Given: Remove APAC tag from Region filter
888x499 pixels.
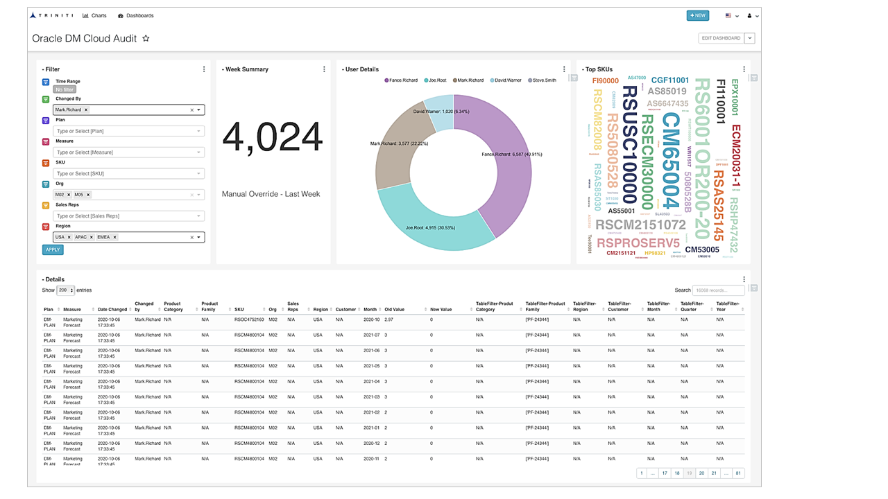Looking at the screenshot, I should pyautogui.click(x=91, y=237).
